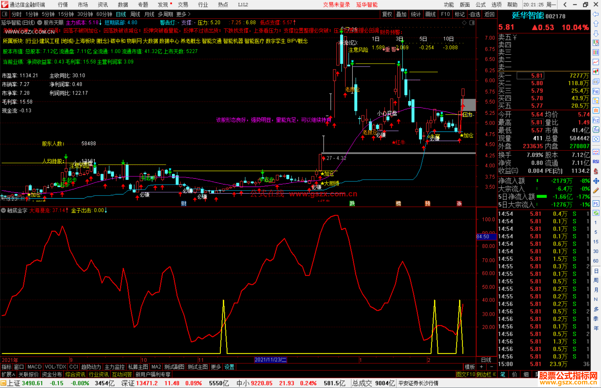Click the 交易未登录 login link
The width and height of the screenshot is (601, 388).
[x=336, y=4]
